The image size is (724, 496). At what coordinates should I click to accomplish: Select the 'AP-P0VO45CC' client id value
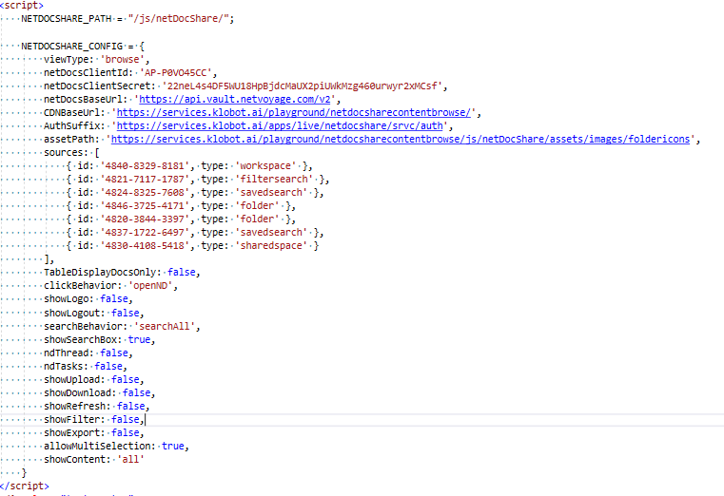pyautogui.click(x=176, y=73)
